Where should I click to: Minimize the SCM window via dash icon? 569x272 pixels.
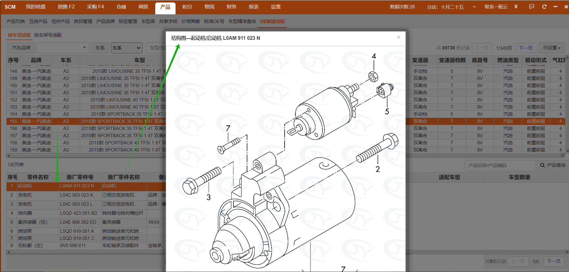point(555,7)
